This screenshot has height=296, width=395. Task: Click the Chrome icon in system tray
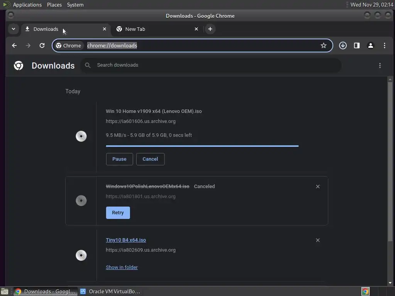coord(365,291)
